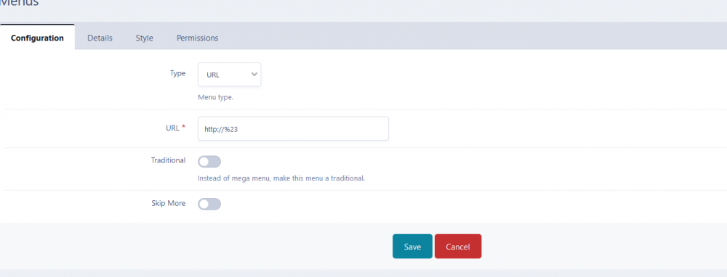Click the 'Instead of mega menu' description text

pyautogui.click(x=281, y=178)
